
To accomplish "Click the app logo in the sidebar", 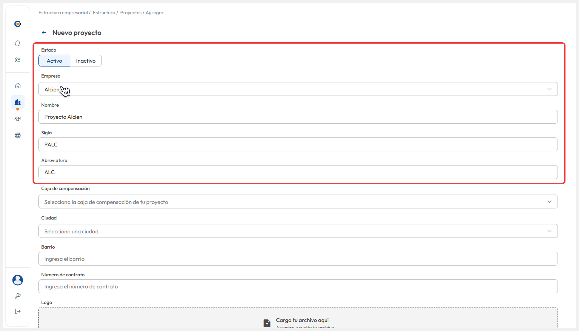I will click(x=18, y=24).
